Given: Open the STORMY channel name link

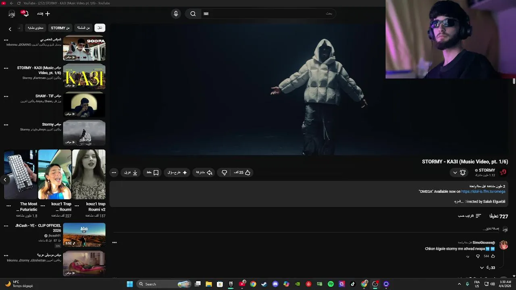Looking at the screenshot, I should pos(487,170).
